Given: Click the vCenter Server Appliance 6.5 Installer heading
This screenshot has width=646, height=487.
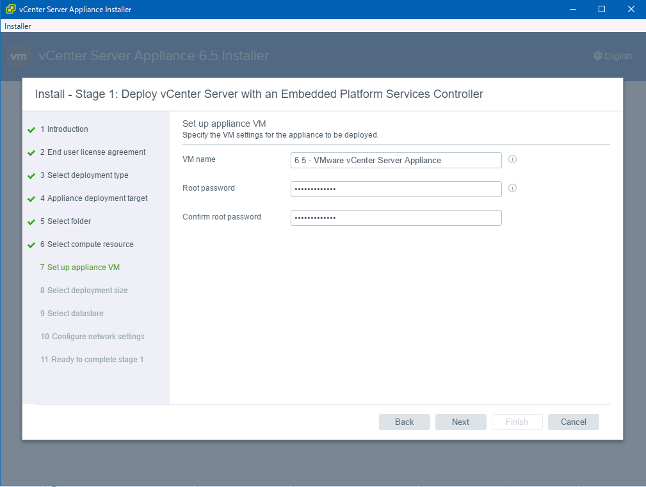Looking at the screenshot, I should (x=154, y=56).
